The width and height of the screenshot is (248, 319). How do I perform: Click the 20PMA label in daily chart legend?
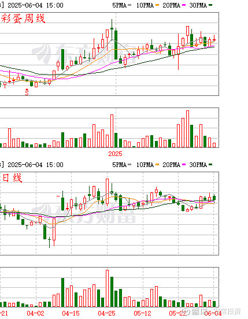pyautogui.click(x=171, y=165)
